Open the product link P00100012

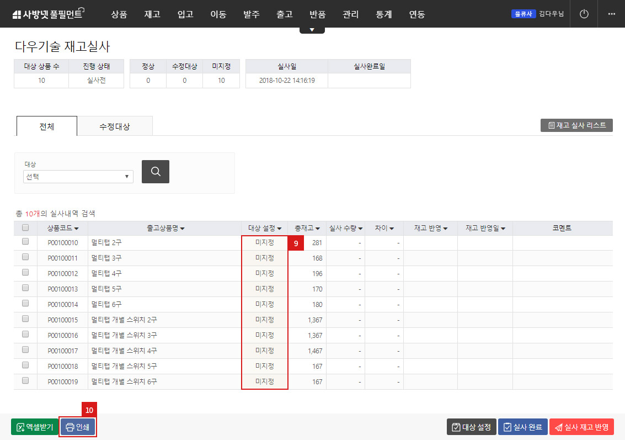point(62,273)
